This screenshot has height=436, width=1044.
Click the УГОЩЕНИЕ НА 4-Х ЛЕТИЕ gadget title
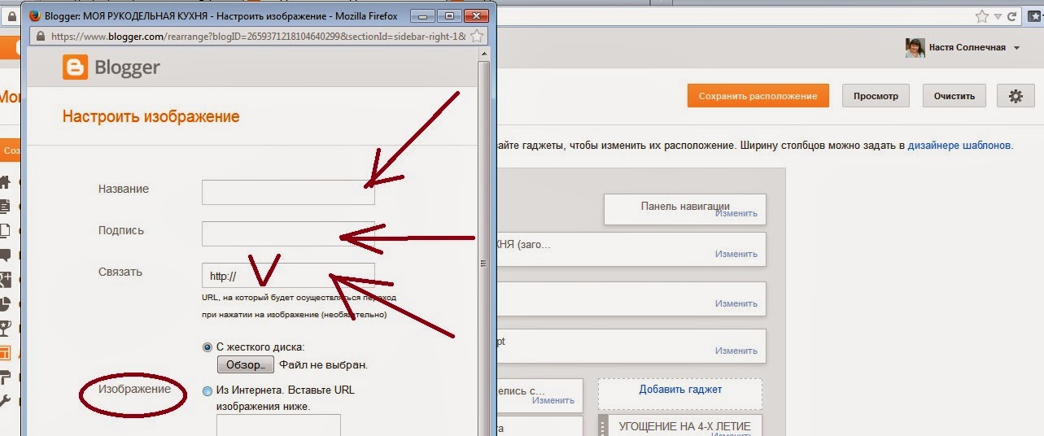pos(684,426)
